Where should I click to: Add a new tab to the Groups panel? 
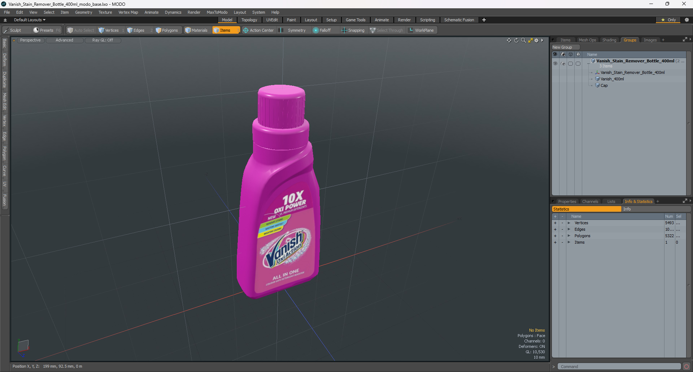(663, 40)
